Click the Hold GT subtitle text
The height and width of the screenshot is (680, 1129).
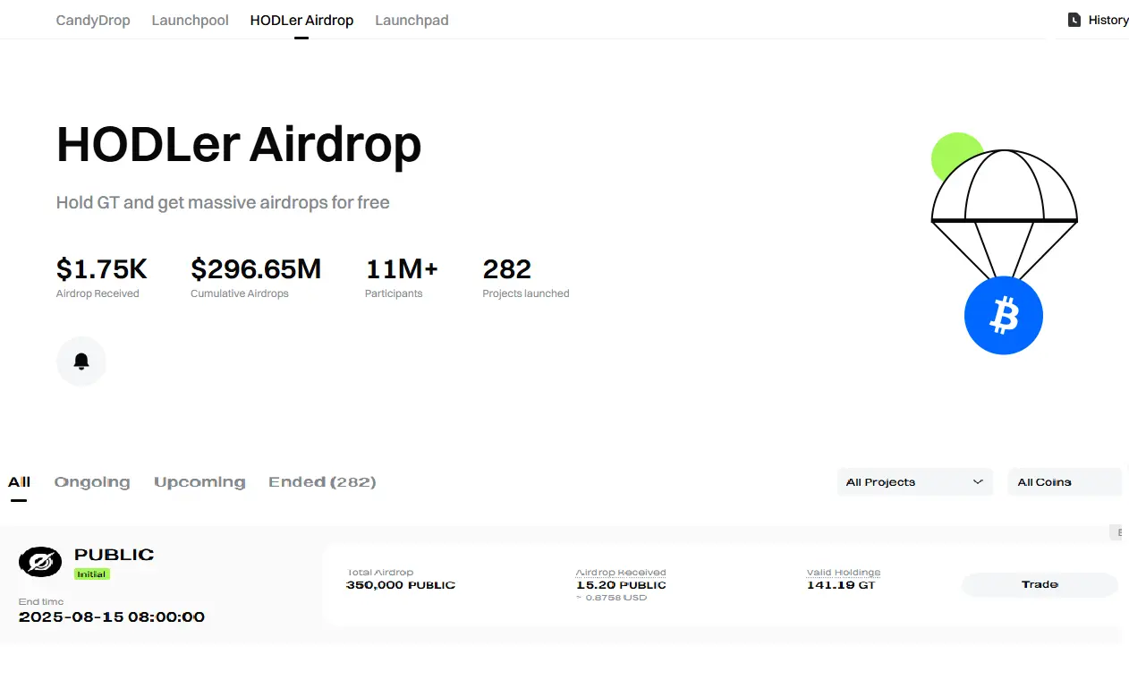tap(223, 202)
